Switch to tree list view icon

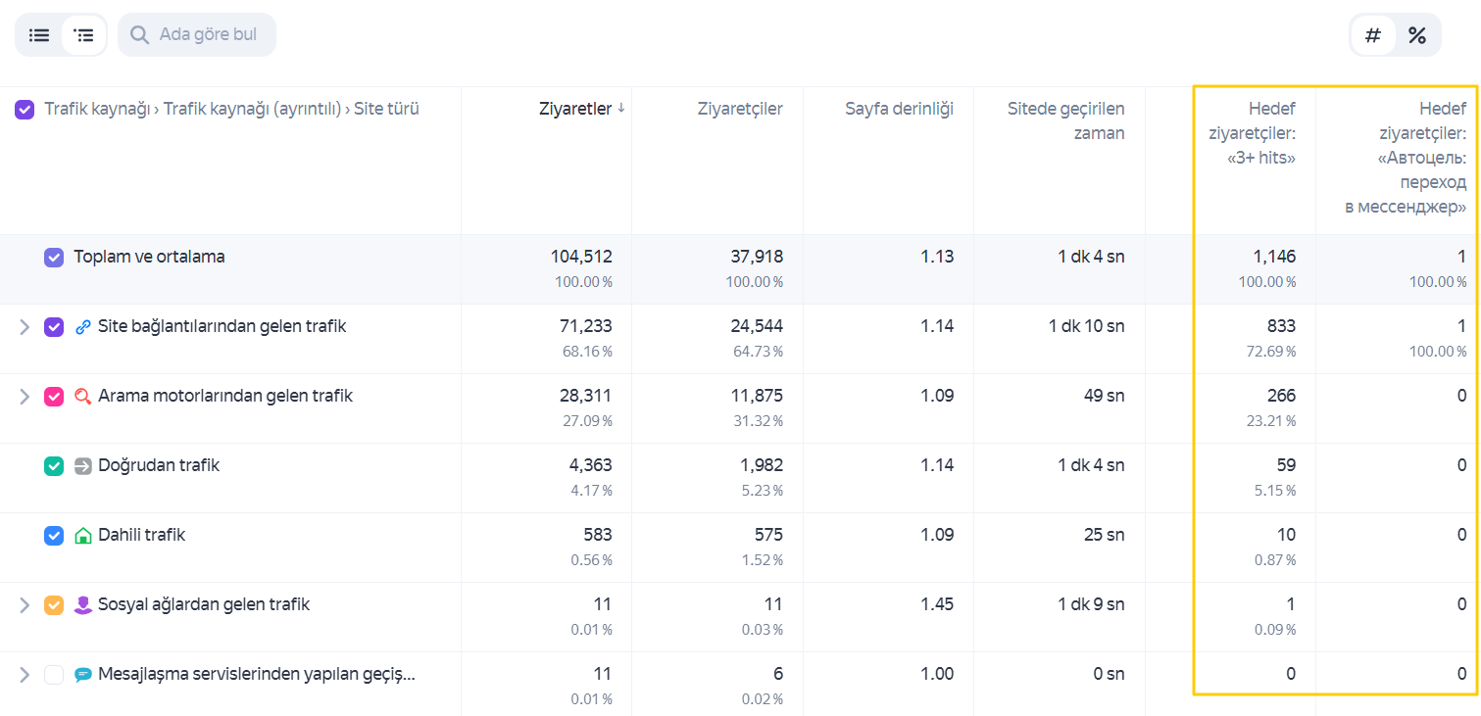(84, 34)
